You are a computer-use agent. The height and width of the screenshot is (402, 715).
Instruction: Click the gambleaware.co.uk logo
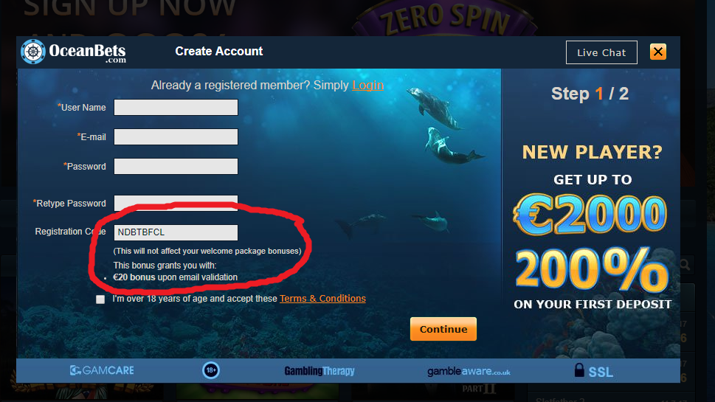point(469,372)
